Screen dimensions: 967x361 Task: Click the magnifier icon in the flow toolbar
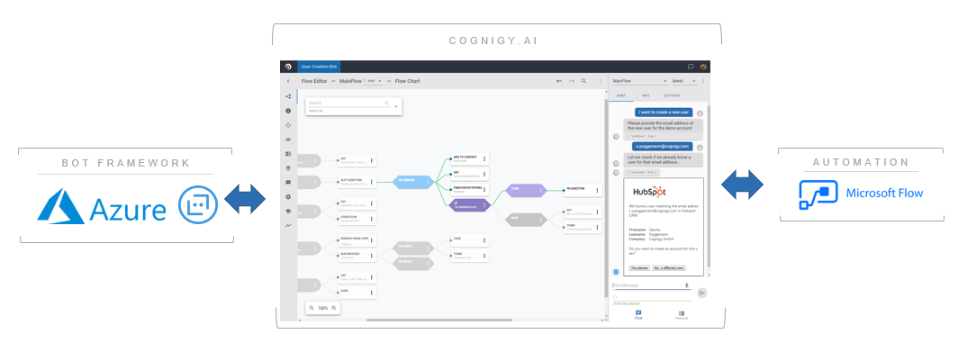click(584, 81)
